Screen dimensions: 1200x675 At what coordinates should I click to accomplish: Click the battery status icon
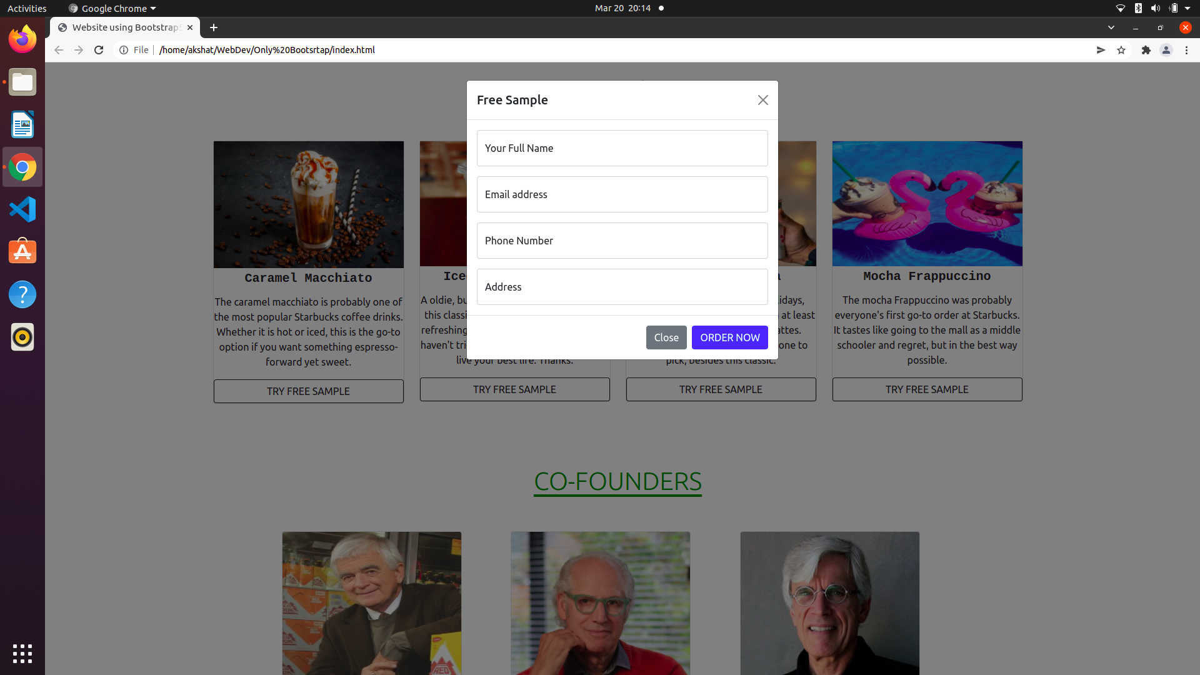click(1173, 8)
